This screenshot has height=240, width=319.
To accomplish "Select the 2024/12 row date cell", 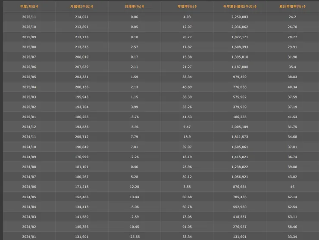I will click(x=29, y=127).
